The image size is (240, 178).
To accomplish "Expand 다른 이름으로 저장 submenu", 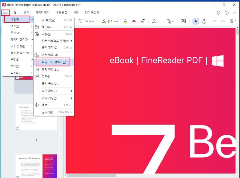I will (x=54, y=41).
